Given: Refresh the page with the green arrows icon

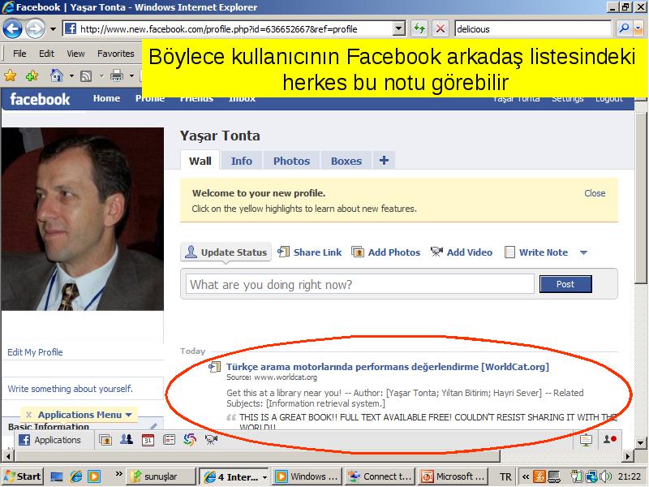Looking at the screenshot, I should [x=419, y=29].
